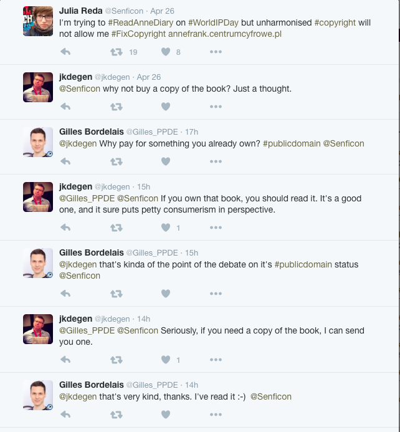Image resolution: width=400 pixels, height=432 pixels.
Task: Retweet Gilles's 'point of the debate' tweet
Action: click(x=116, y=294)
